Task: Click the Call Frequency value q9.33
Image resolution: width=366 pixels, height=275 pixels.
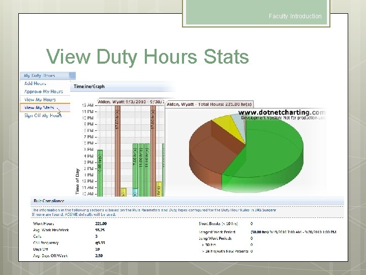Action: point(100,243)
